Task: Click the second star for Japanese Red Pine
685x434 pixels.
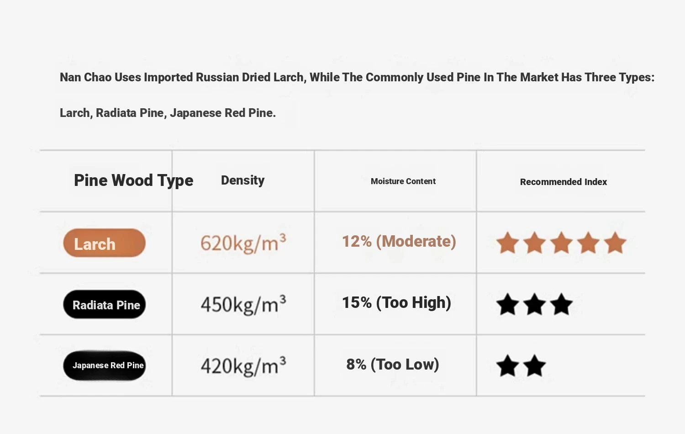Action: tap(534, 365)
